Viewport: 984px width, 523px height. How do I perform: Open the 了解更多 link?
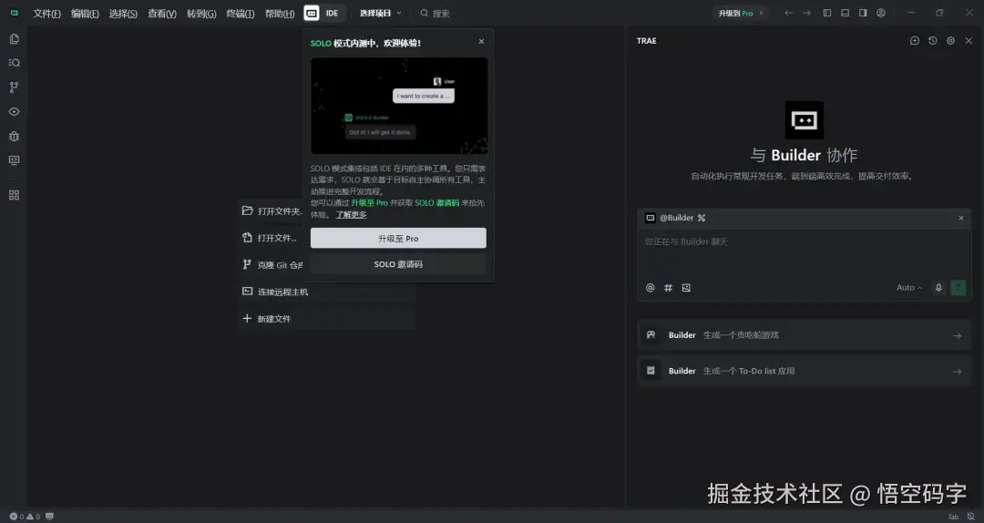[351, 215]
